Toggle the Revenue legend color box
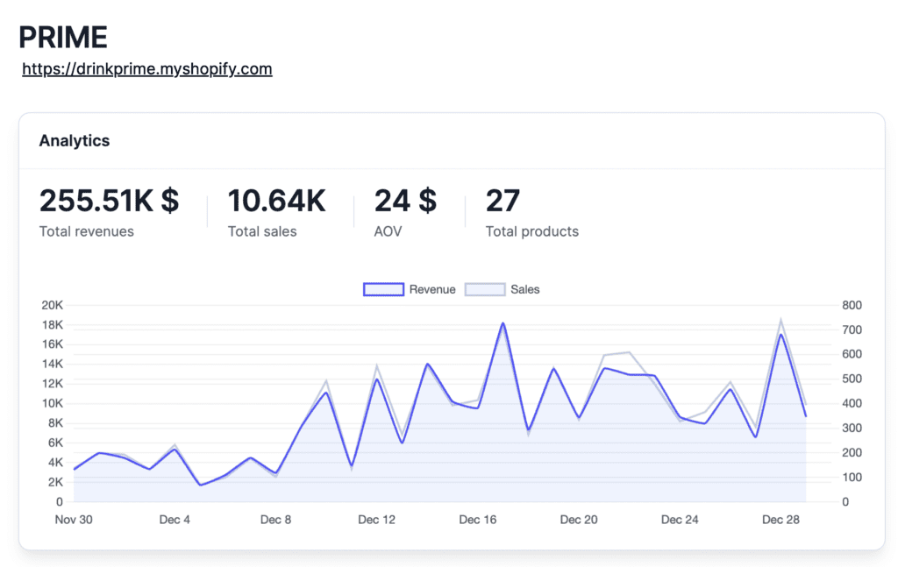This screenshot has width=898, height=567. click(383, 289)
